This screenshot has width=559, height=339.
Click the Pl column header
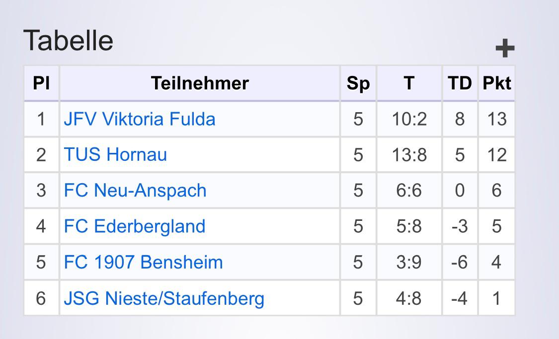41,83
